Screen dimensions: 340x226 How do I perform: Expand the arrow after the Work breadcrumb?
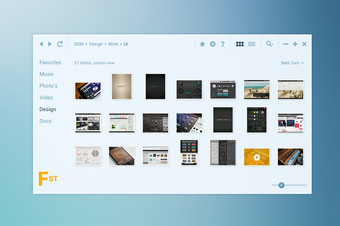(x=121, y=44)
